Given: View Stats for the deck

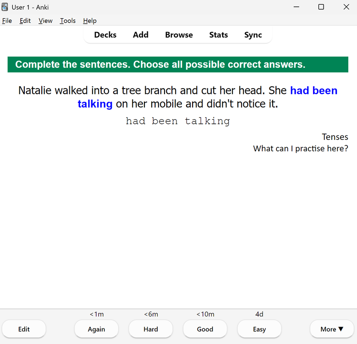Looking at the screenshot, I should (219, 35).
